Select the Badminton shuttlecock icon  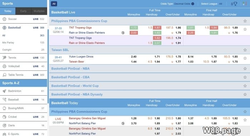(x=4, y=91)
